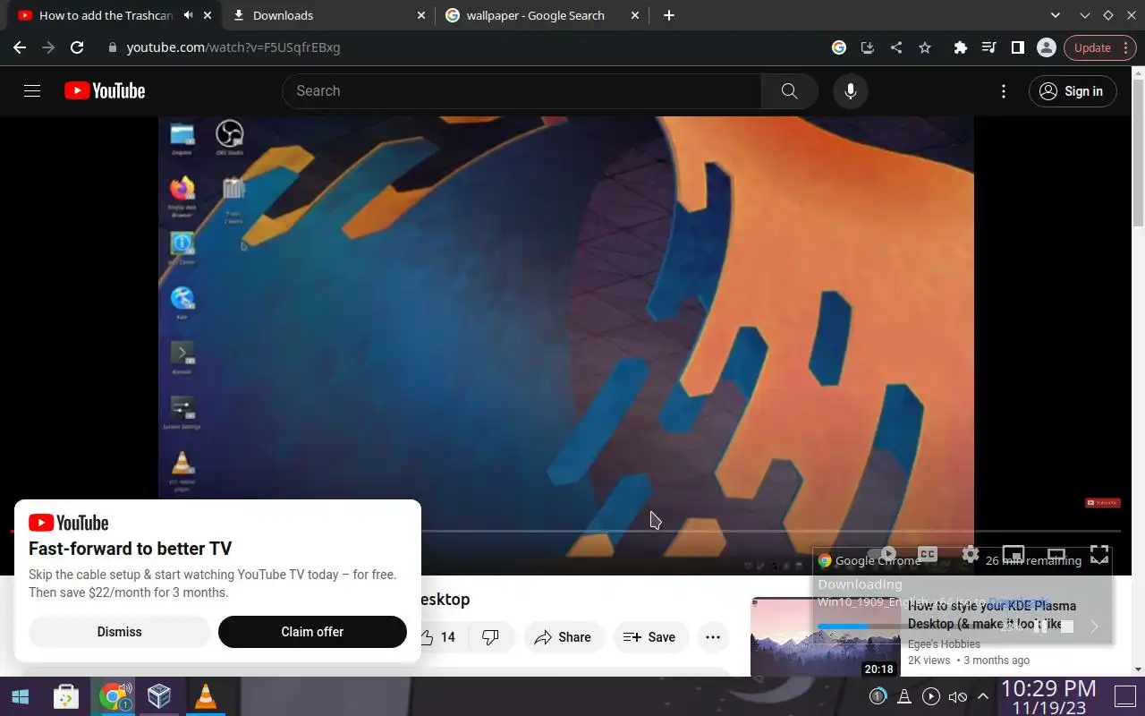Open YouTube settings three-dot menu

click(x=1004, y=90)
